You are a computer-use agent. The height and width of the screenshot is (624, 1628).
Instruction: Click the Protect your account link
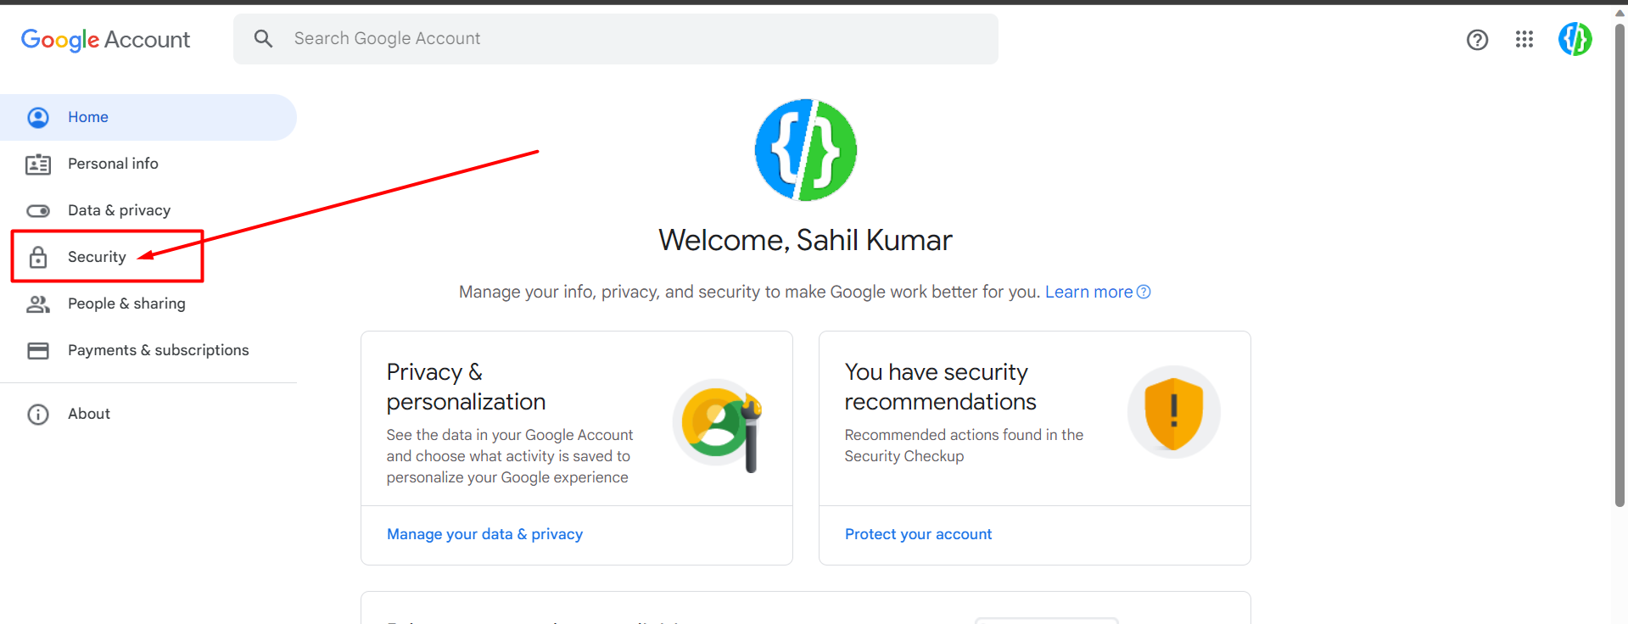tap(918, 534)
